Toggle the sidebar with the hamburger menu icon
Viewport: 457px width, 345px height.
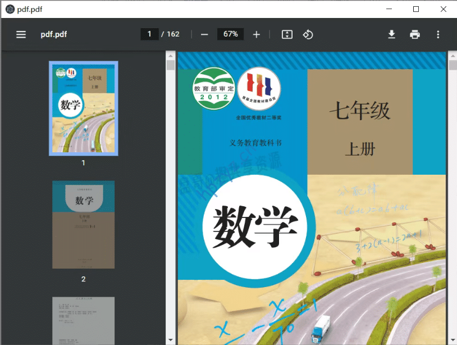point(21,34)
